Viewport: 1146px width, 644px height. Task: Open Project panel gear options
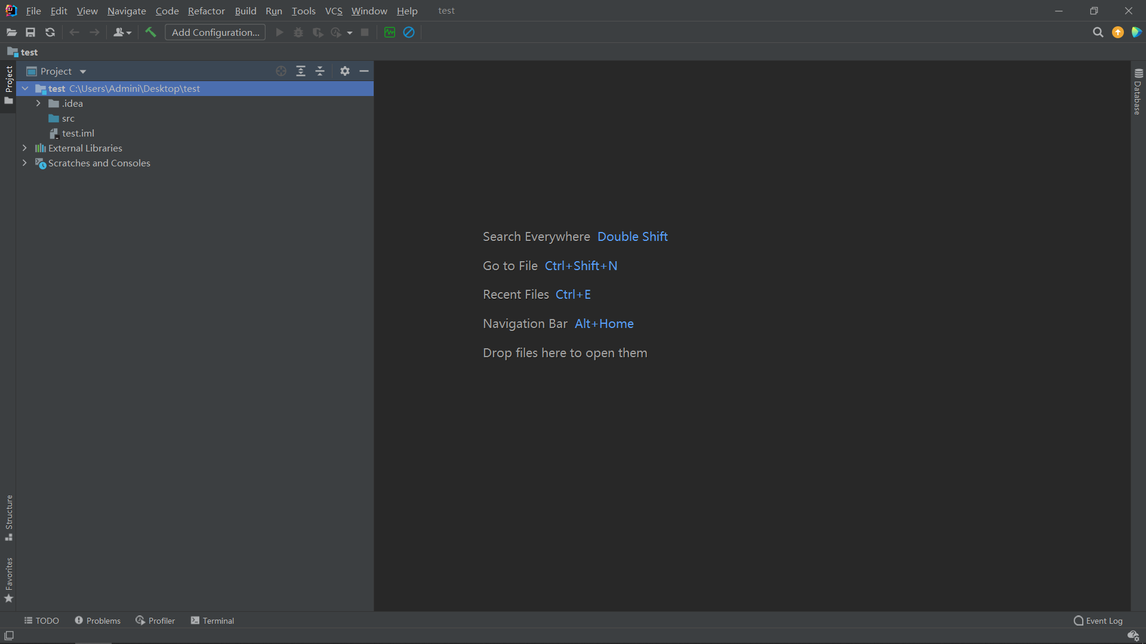point(345,71)
